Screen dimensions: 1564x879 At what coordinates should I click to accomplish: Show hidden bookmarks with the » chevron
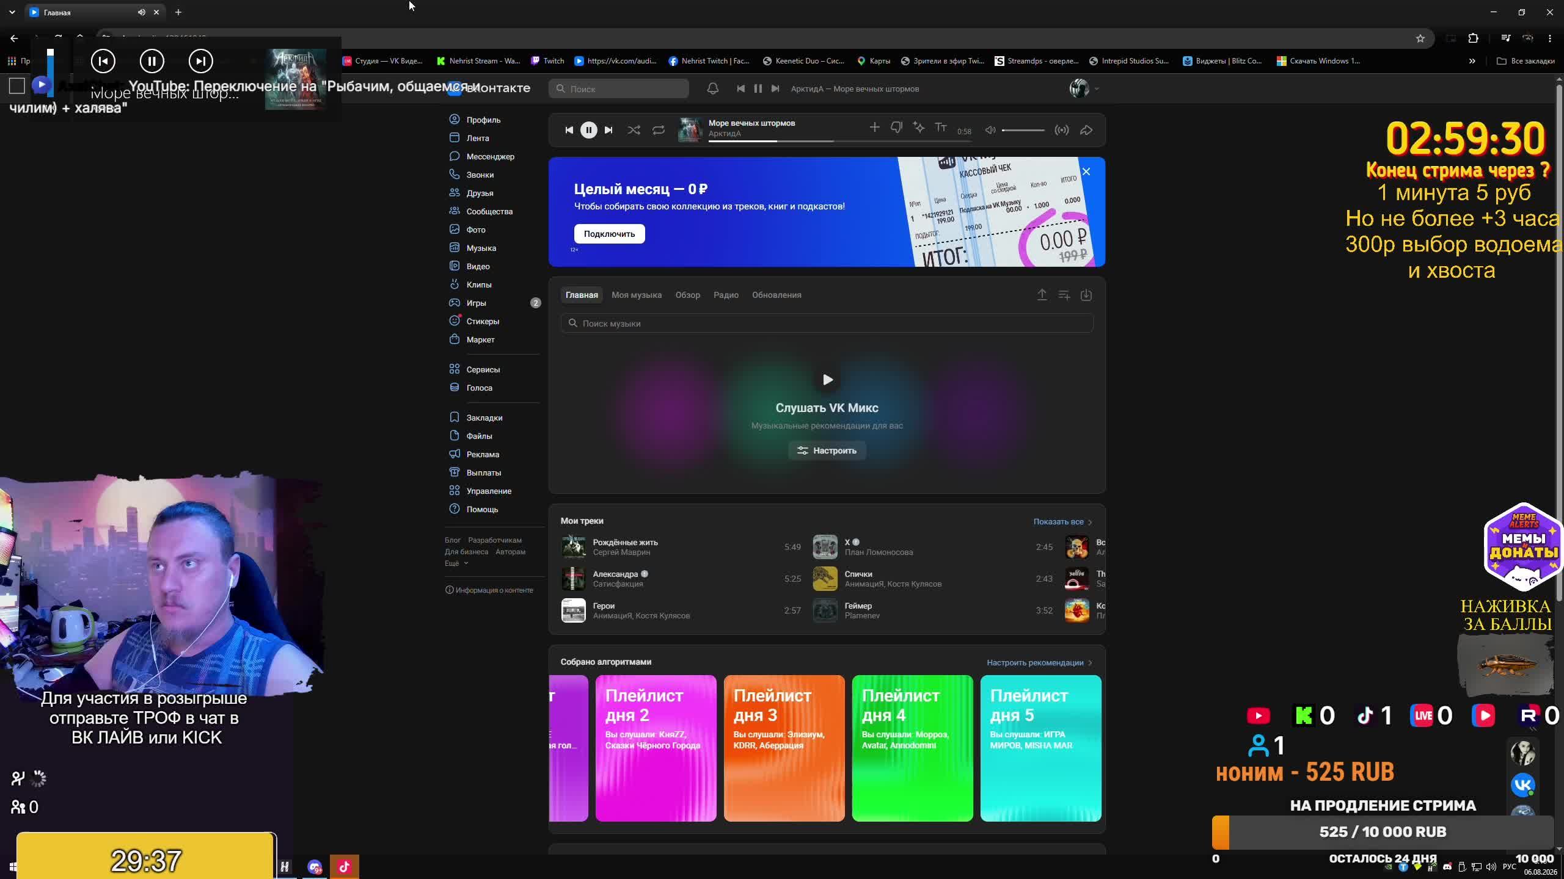(1472, 61)
